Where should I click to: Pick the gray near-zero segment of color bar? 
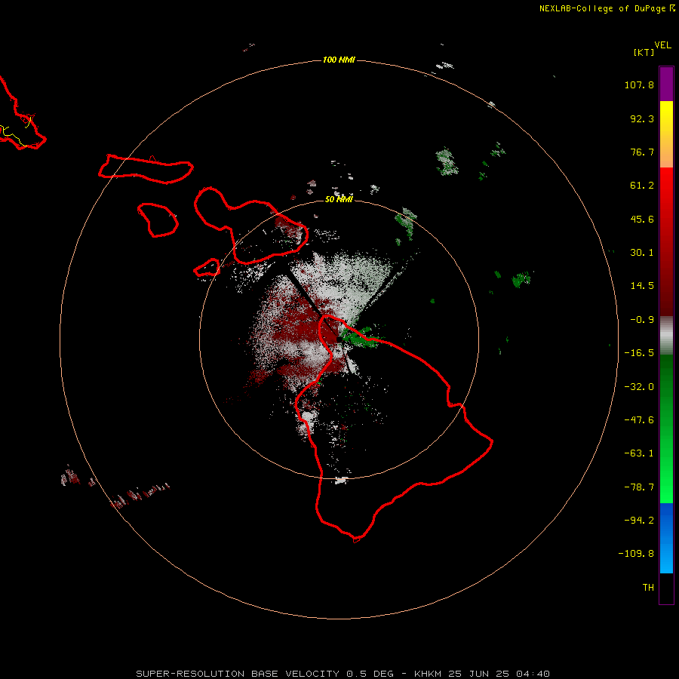[x=666, y=336]
